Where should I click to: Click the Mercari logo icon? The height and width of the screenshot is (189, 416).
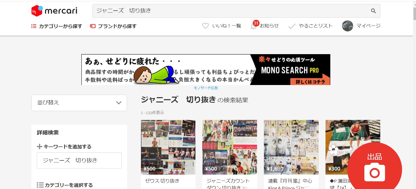pyautogui.click(x=37, y=11)
